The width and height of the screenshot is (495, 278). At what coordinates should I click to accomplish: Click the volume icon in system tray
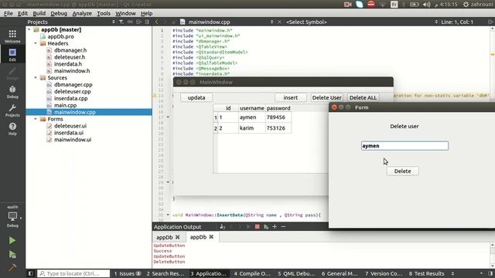426,5
